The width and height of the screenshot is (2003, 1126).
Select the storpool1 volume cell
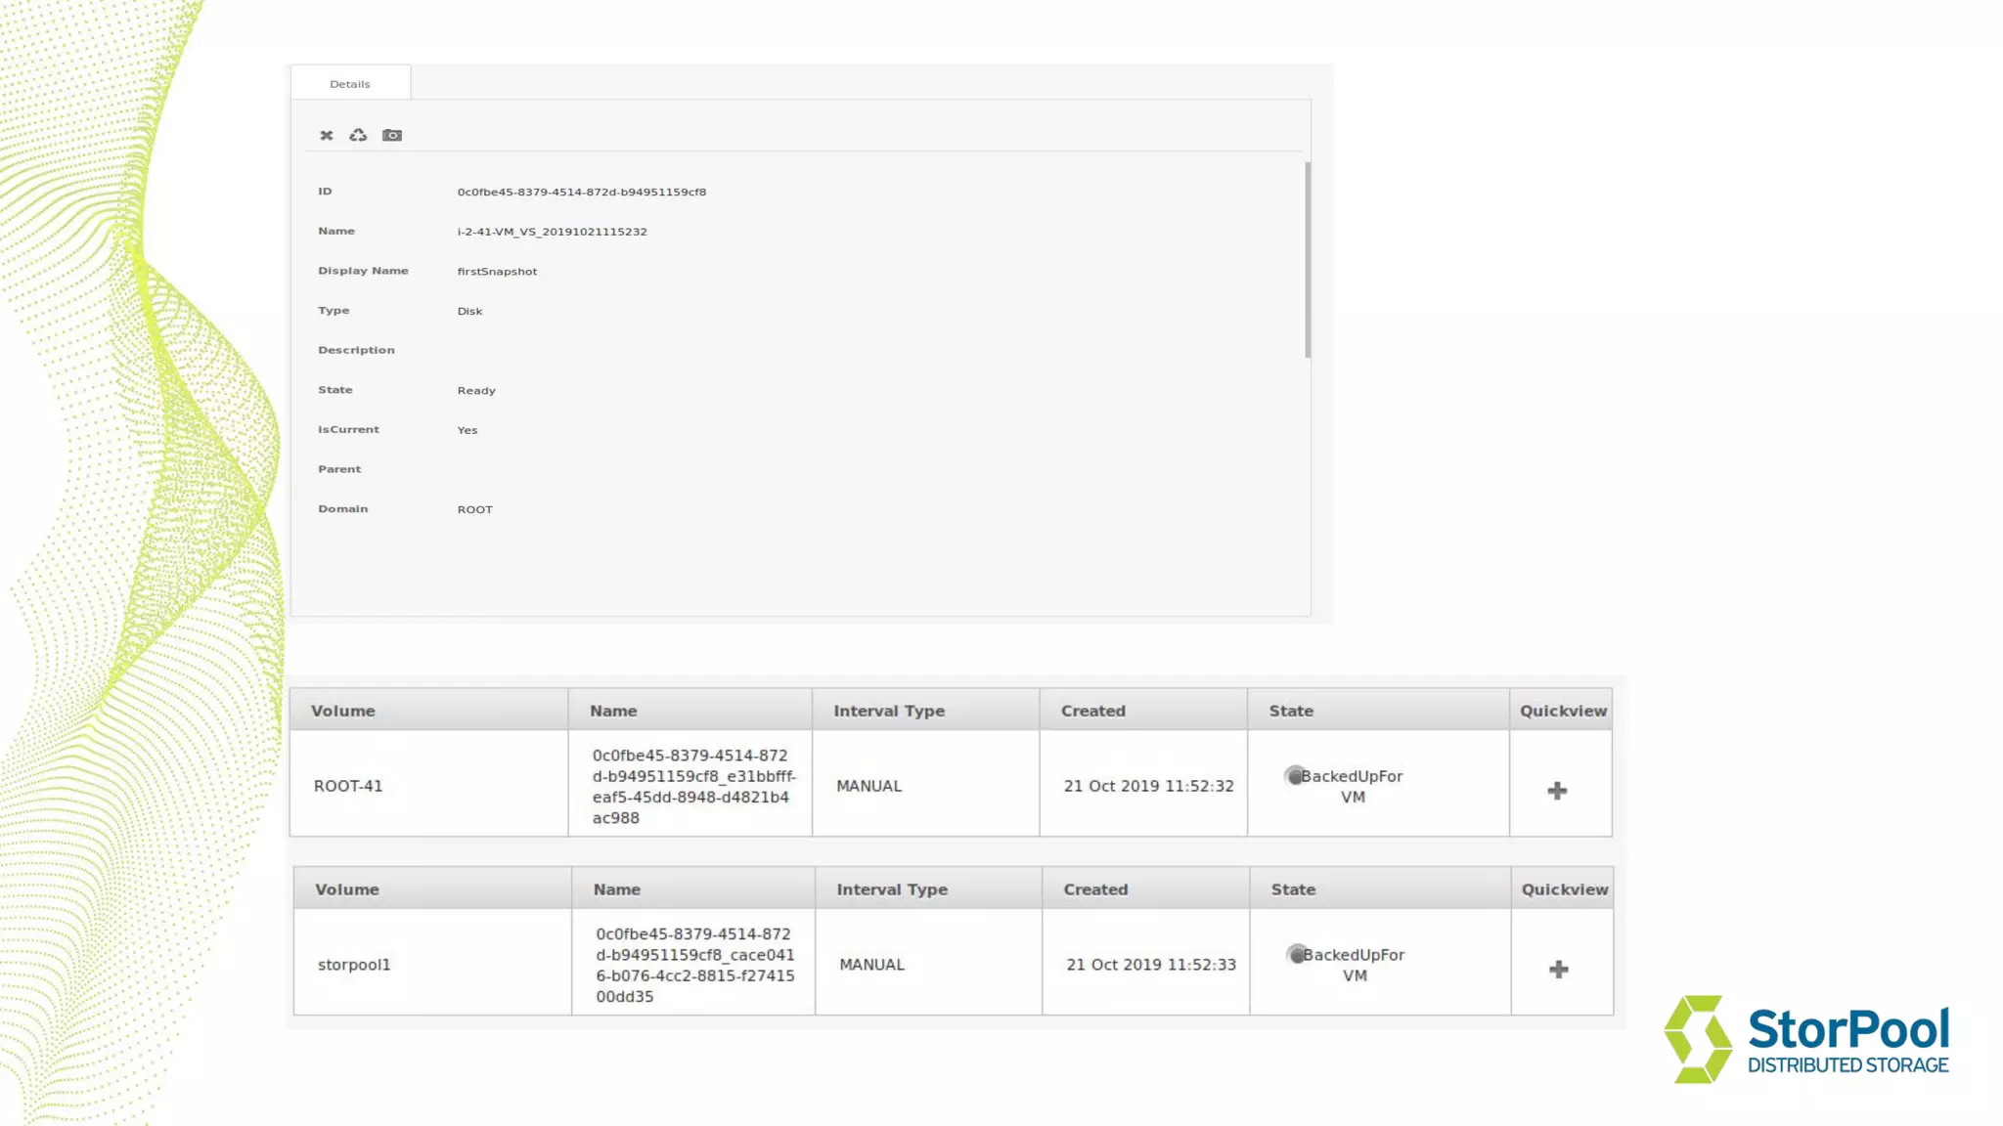354,965
